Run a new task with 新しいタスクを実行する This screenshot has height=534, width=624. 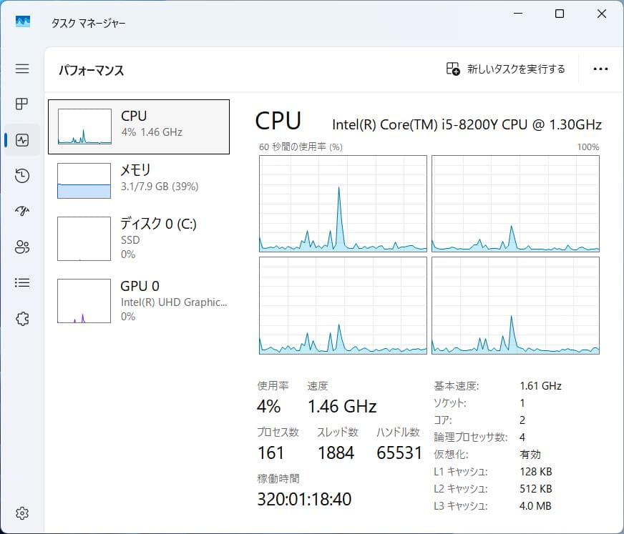pyautogui.click(x=505, y=69)
